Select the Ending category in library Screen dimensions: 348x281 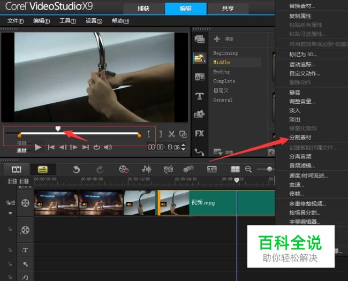point(221,72)
